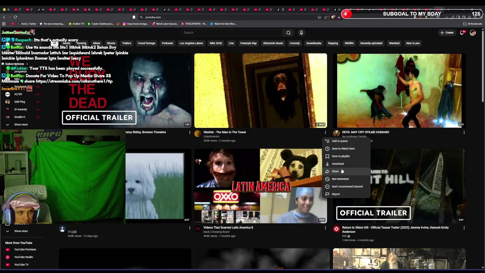Click the Create button
The height and width of the screenshot is (273, 485).
pos(447,33)
